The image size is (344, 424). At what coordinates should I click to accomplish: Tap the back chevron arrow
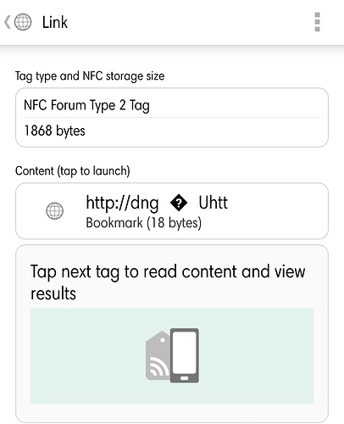click(8, 22)
